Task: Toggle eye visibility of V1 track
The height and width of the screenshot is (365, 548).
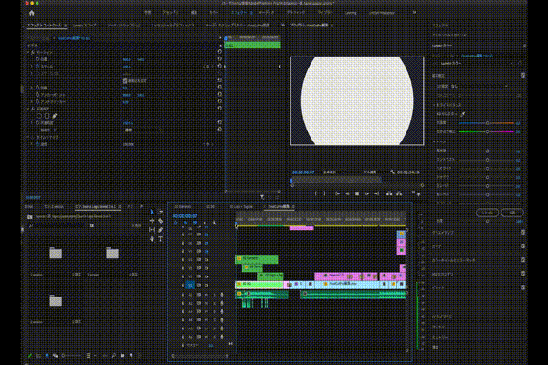Action: [206, 285]
